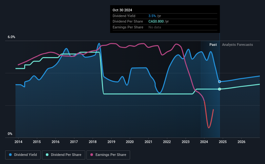Select the 2026 label on the time axis
265x164 pixels.
241,142
